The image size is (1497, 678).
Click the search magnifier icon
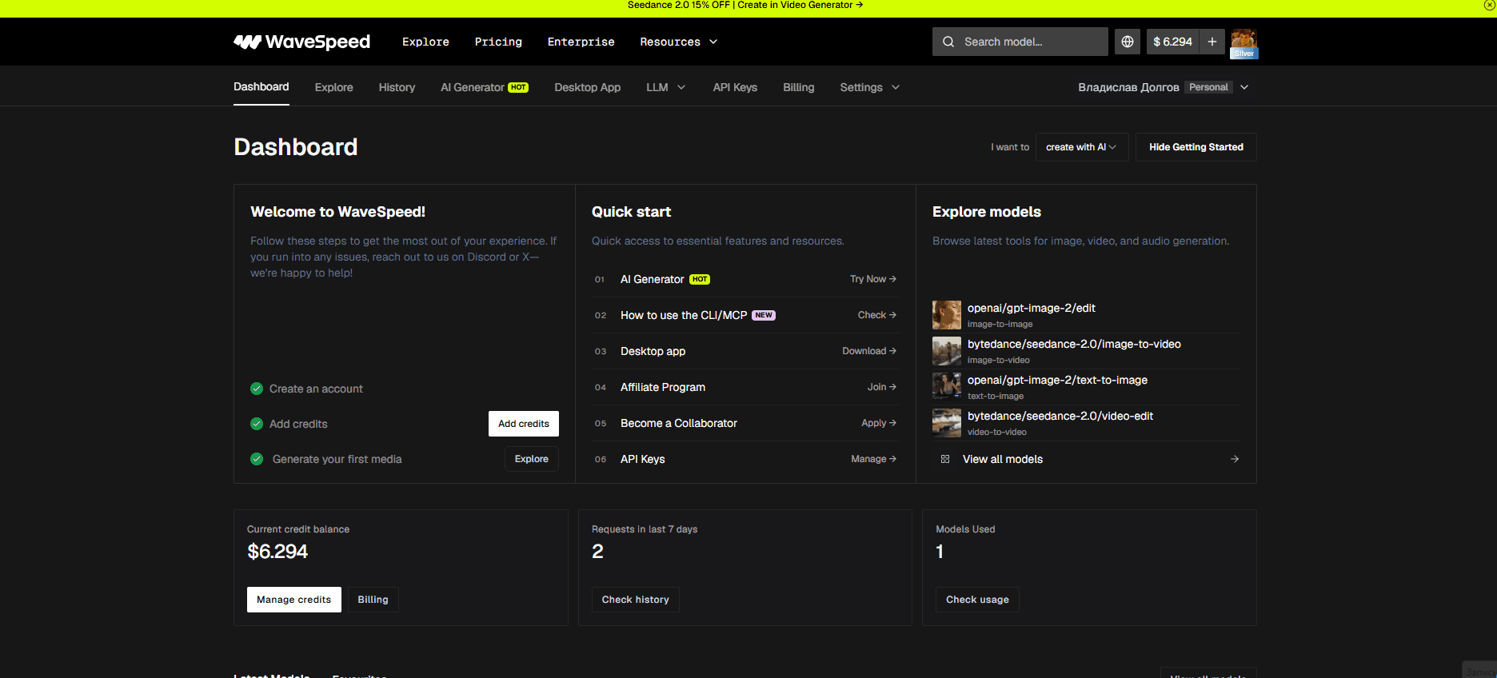click(948, 42)
